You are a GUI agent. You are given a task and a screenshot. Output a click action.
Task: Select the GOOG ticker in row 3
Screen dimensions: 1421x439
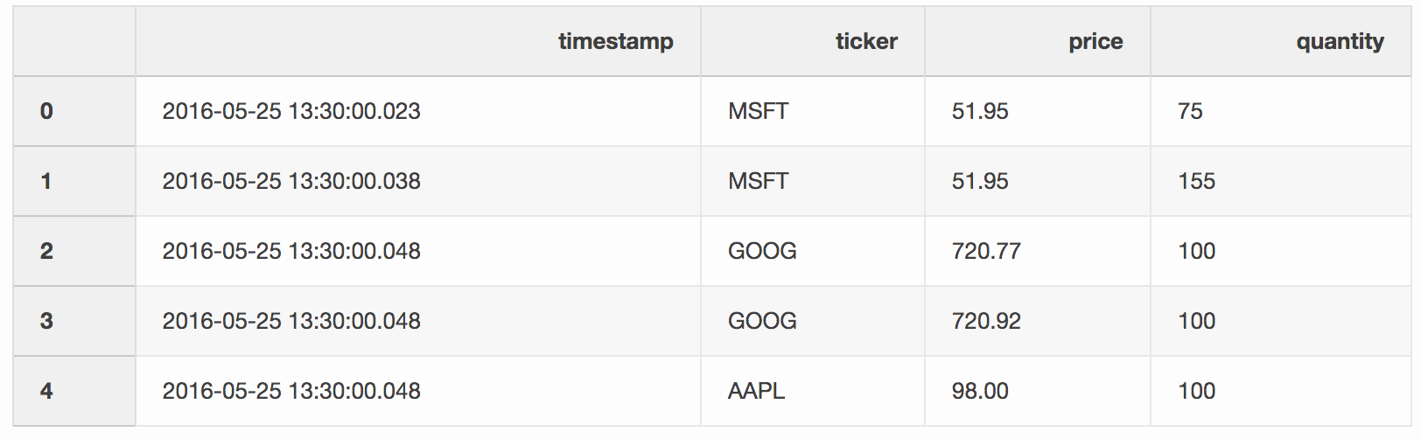762,321
